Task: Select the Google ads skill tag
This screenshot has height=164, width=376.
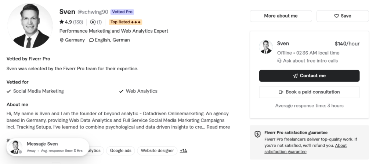Action: pos(120,150)
